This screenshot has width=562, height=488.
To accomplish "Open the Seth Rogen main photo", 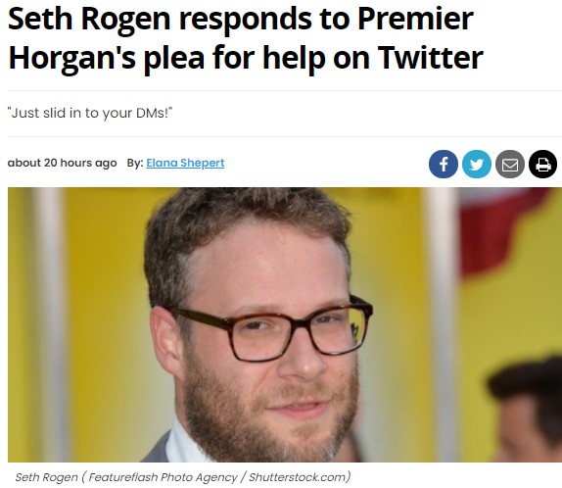I will (x=285, y=324).
